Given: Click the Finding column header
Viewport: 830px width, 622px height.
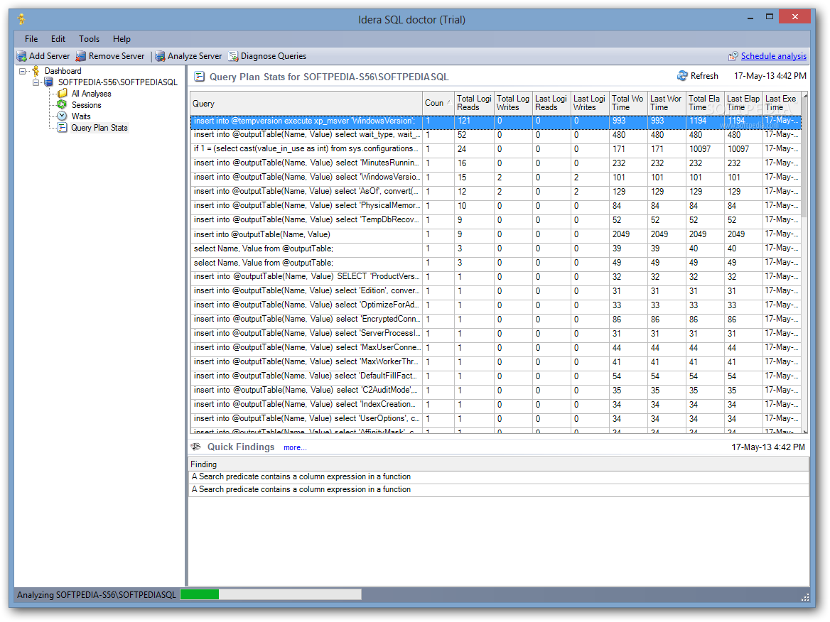Looking at the screenshot, I should coord(499,464).
